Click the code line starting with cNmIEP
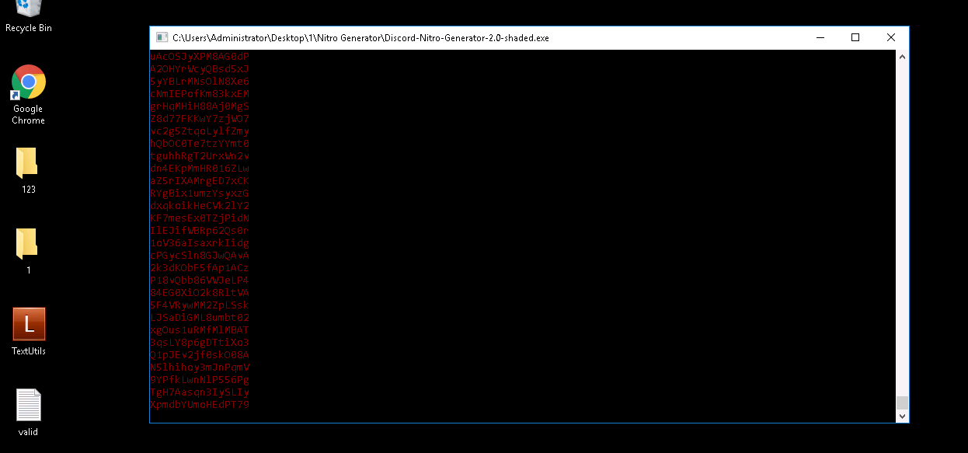The height and width of the screenshot is (453, 968). [200, 94]
